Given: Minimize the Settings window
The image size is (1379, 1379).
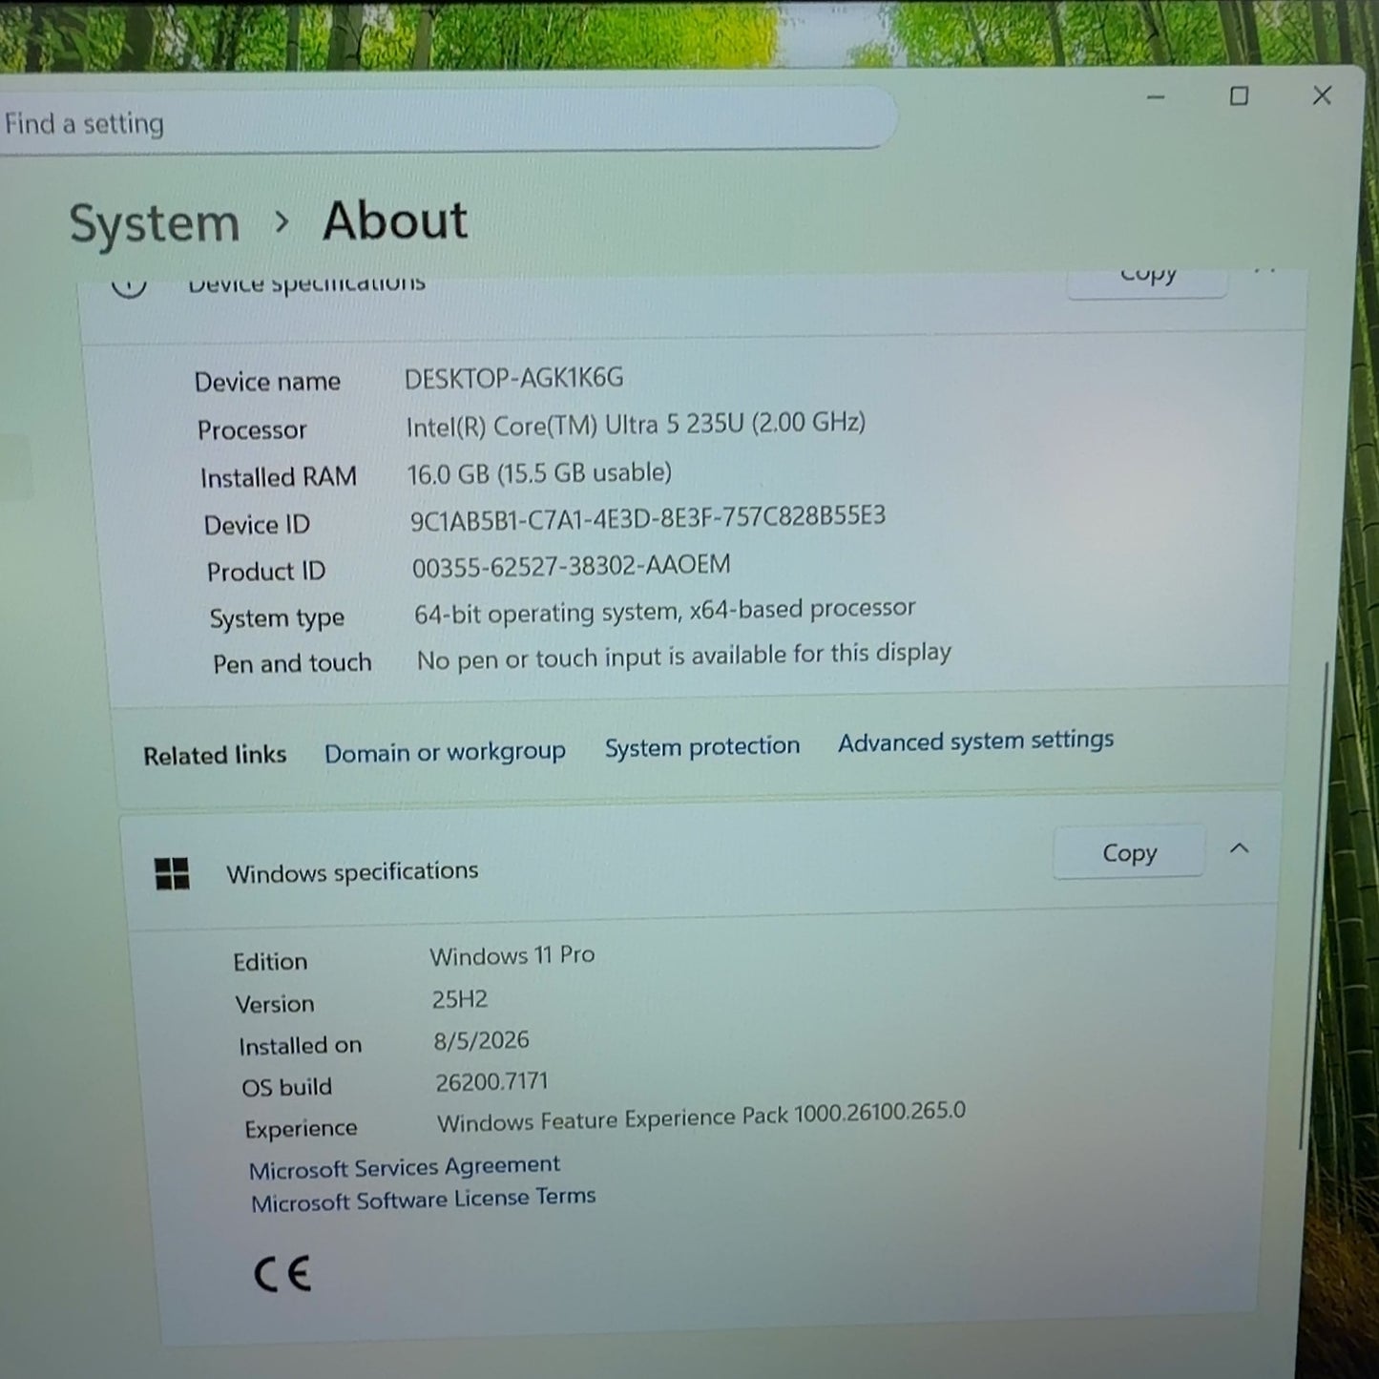Looking at the screenshot, I should pyautogui.click(x=1156, y=97).
